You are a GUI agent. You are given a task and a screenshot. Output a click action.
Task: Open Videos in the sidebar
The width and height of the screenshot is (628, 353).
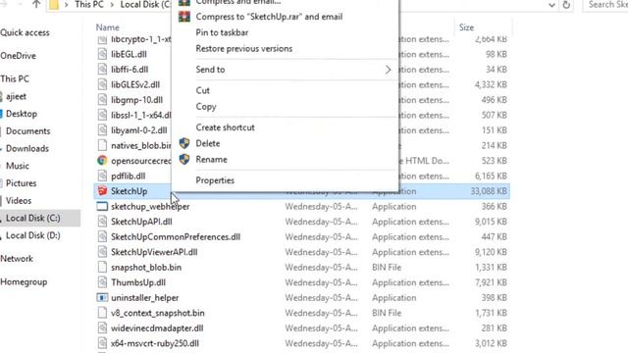(19, 200)
